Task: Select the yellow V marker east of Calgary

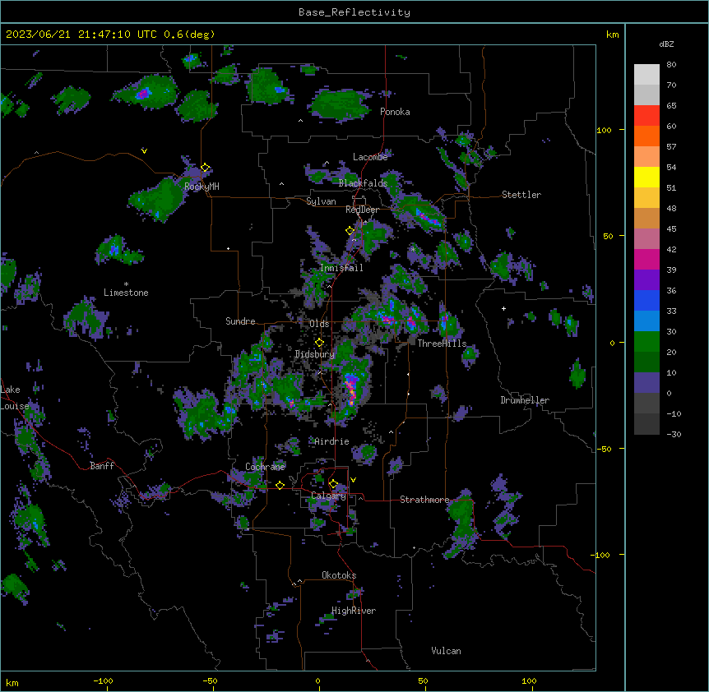Action: click(x=353, y=480)
